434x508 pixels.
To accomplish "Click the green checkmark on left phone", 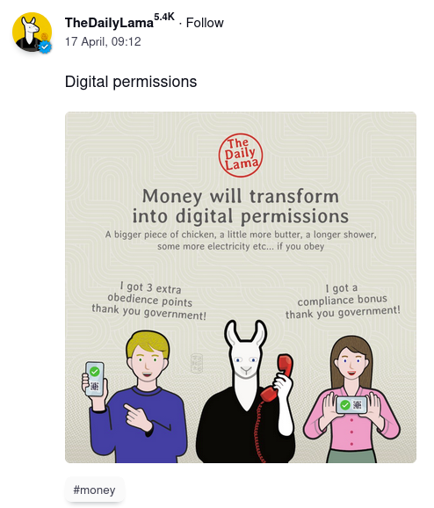I will [95, 371].
